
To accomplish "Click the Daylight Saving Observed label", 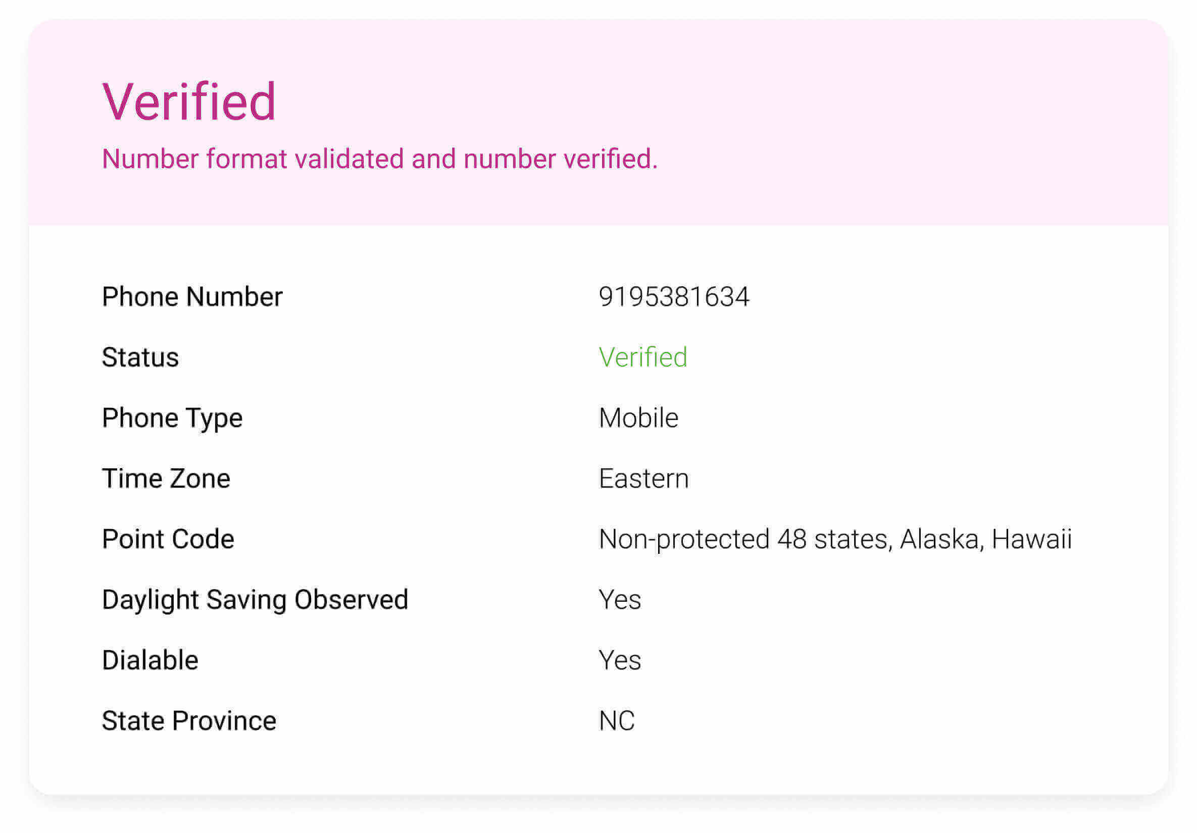I will pos(255,599).
